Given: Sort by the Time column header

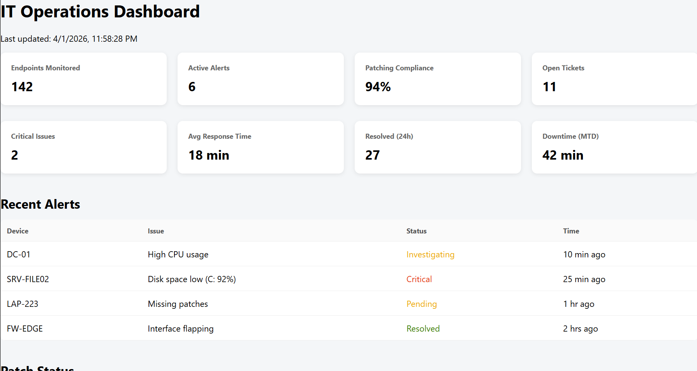Looking at the screenshot, I should [571, 231].
